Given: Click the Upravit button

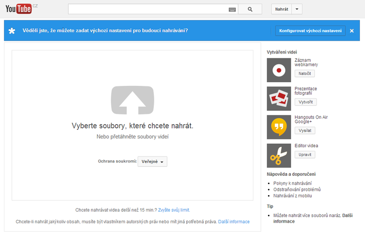Looking at the screenshot, I should [x=305, y=154].
